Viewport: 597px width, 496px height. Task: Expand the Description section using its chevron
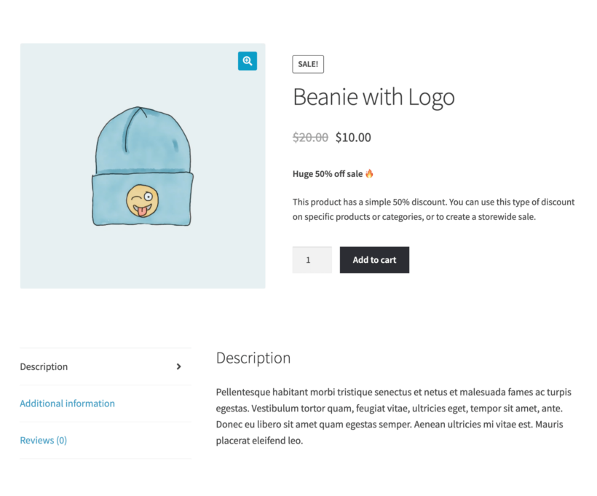178,366
